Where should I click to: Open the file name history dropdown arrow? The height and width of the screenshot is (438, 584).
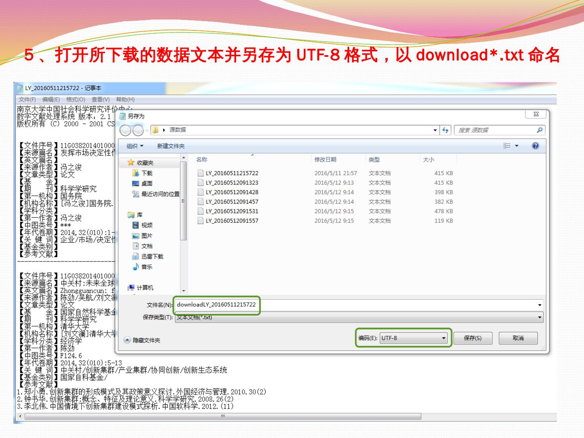coord(540,305)
